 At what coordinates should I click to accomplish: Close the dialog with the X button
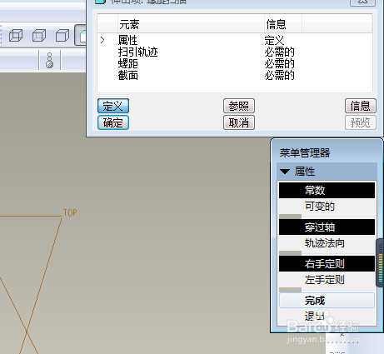pyautogui.click(x=362, y=2)
